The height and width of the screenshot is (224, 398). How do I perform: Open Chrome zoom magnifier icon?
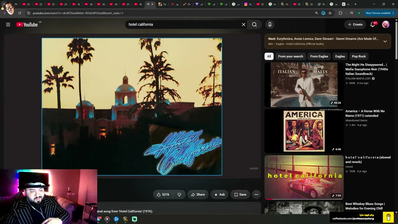coord(317,13)
